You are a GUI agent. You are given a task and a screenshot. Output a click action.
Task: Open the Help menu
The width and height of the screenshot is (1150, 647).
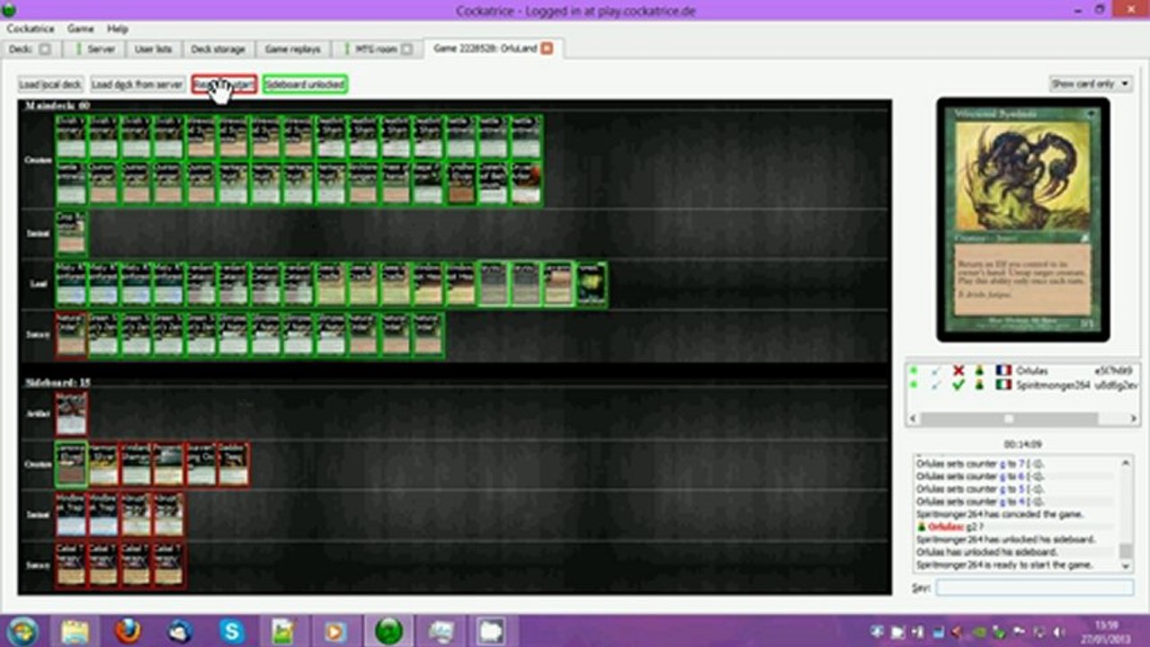click(x=118, y=29)
